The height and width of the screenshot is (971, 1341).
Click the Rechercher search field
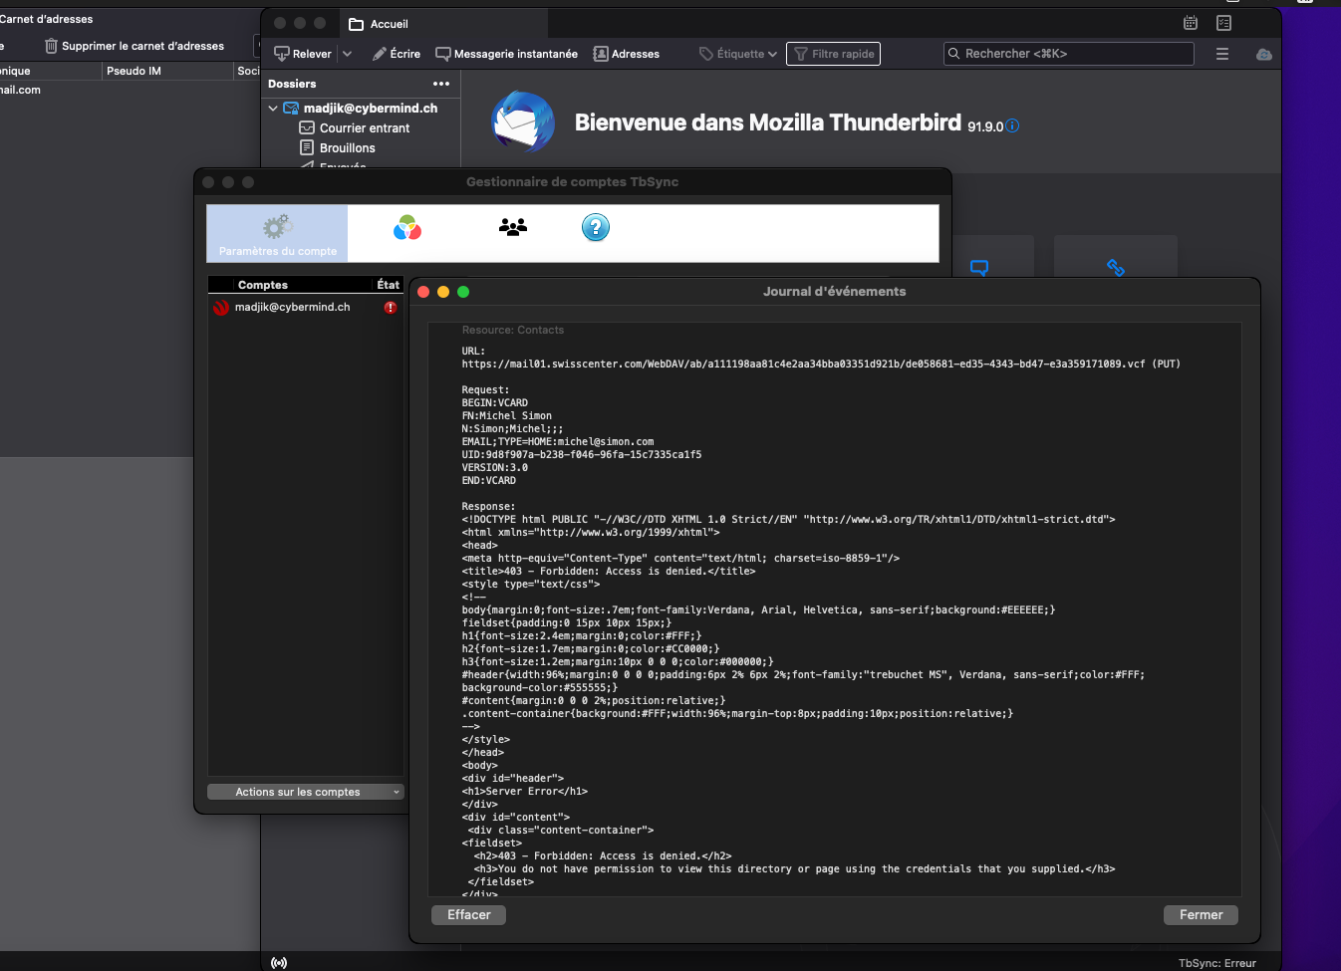click(1068, 54)
